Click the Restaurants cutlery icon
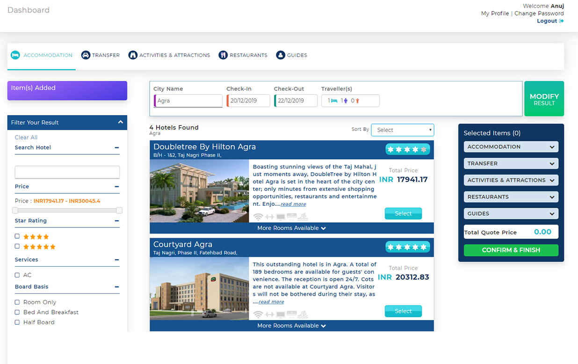 (223, 55)
